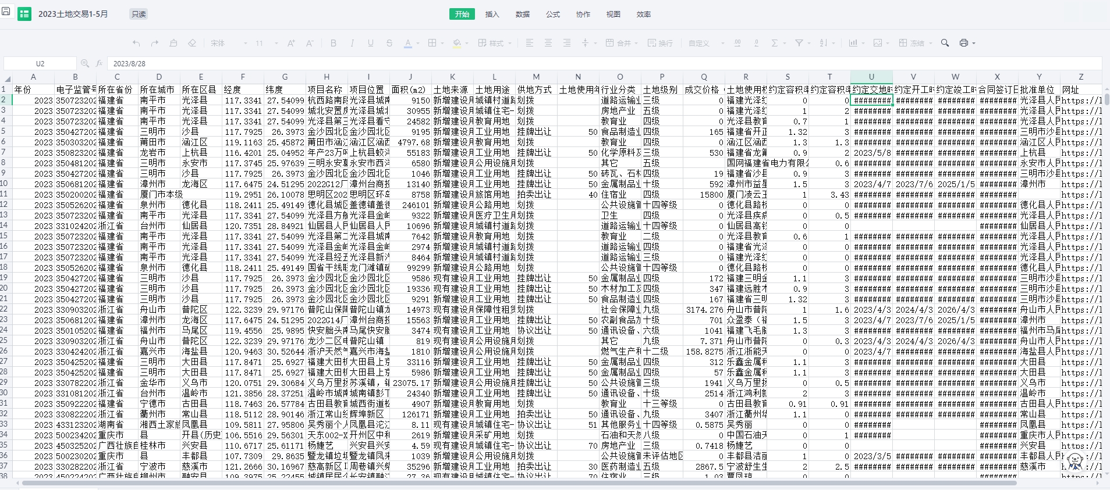
Task: Click the horizontal scrollbar at bottom
Action: click(x=518, y=483)
